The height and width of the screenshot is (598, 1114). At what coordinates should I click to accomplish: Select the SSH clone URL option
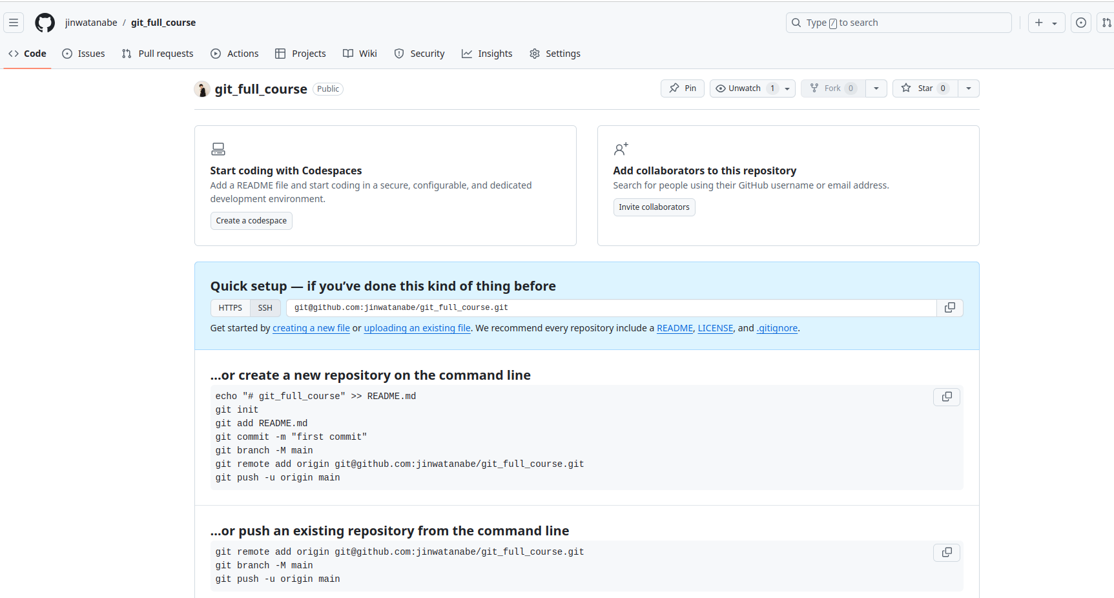coord(265,308)
